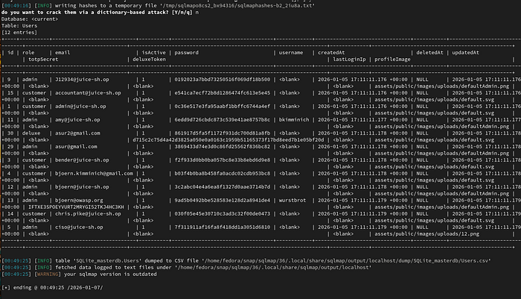The width and height of the screenshot is (521, 299).
Task: Click the password hash starting '0192023a7bbd'
Action: coord(223,80)
